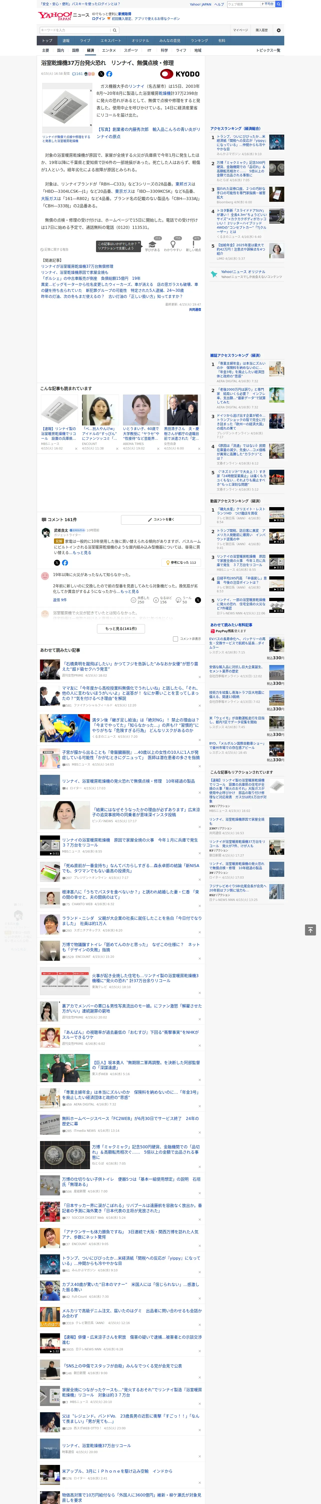Close the reaction support tooltip
Screen dimensions: 321x1504
tap(139, 243)
